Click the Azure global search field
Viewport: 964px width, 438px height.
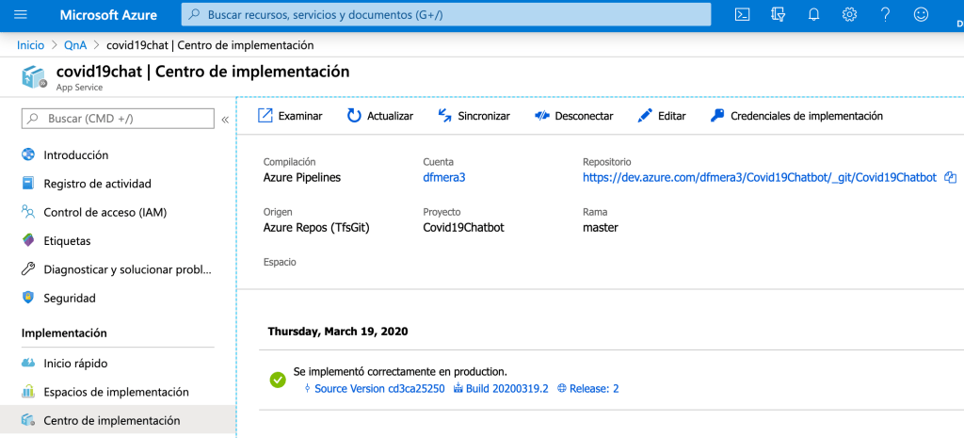point(445,15)
